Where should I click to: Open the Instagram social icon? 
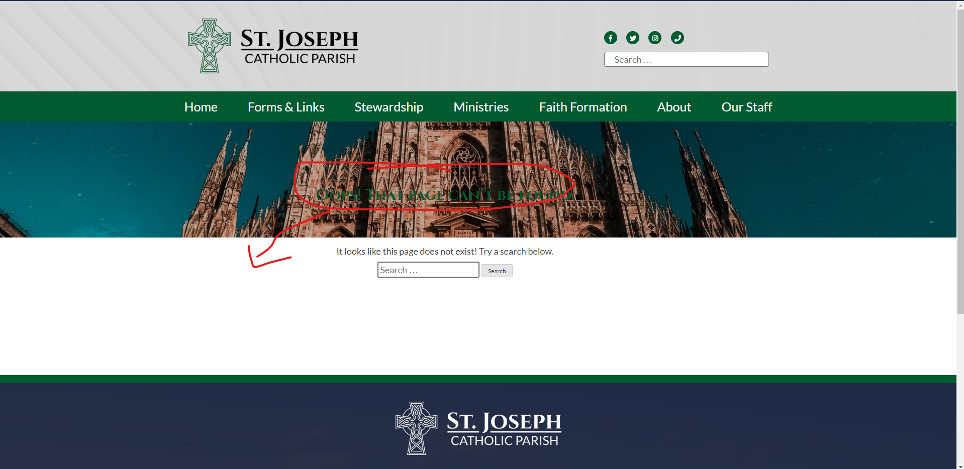tap(654, 38)
